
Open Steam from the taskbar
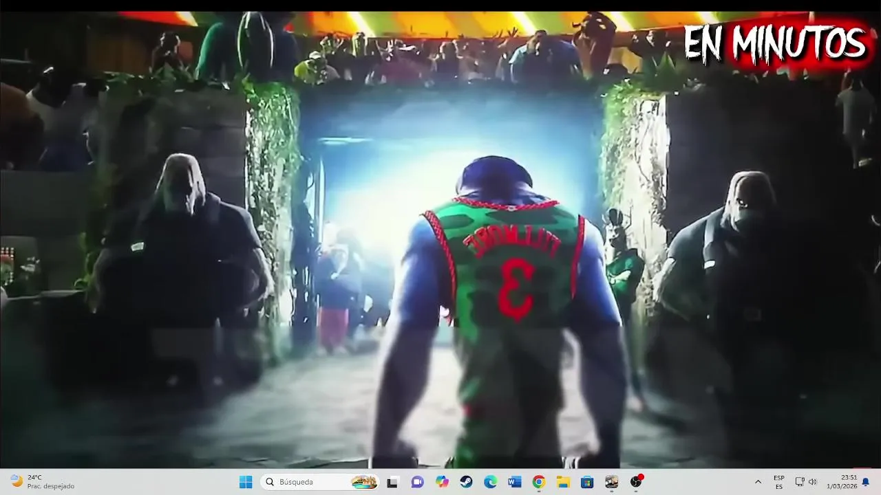coord(466,482)
